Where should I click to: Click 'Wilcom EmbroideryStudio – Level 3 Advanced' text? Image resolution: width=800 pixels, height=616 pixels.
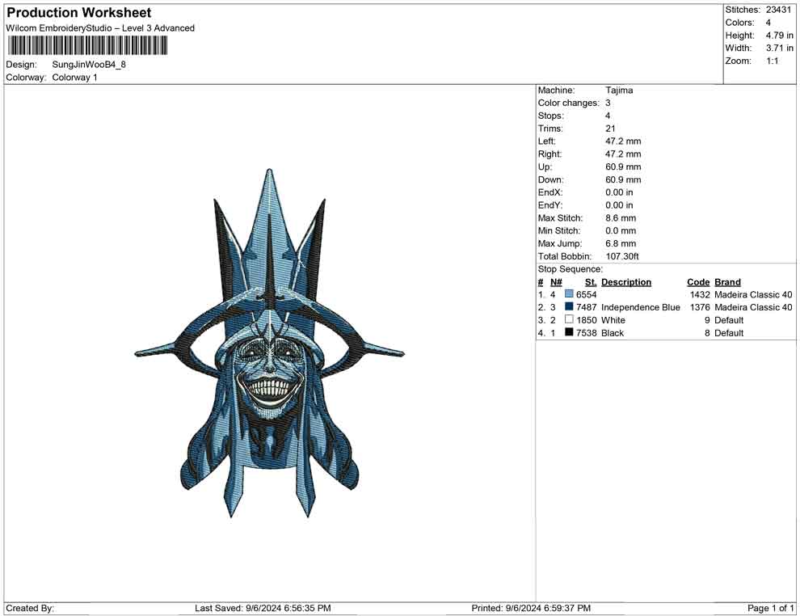pos(100,28)
